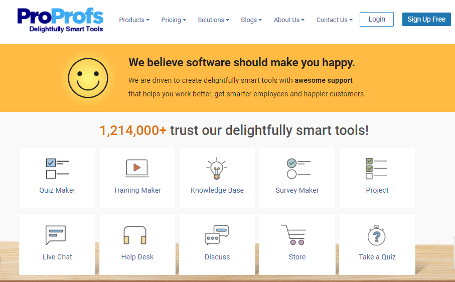Image resolution: width=455 pixels, height=282 pixels.
Task: Open the Pricing dropdown menu
Action: [174, 20]
